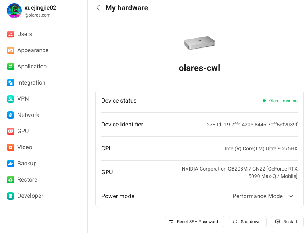Open the Restore menu item

27,180
